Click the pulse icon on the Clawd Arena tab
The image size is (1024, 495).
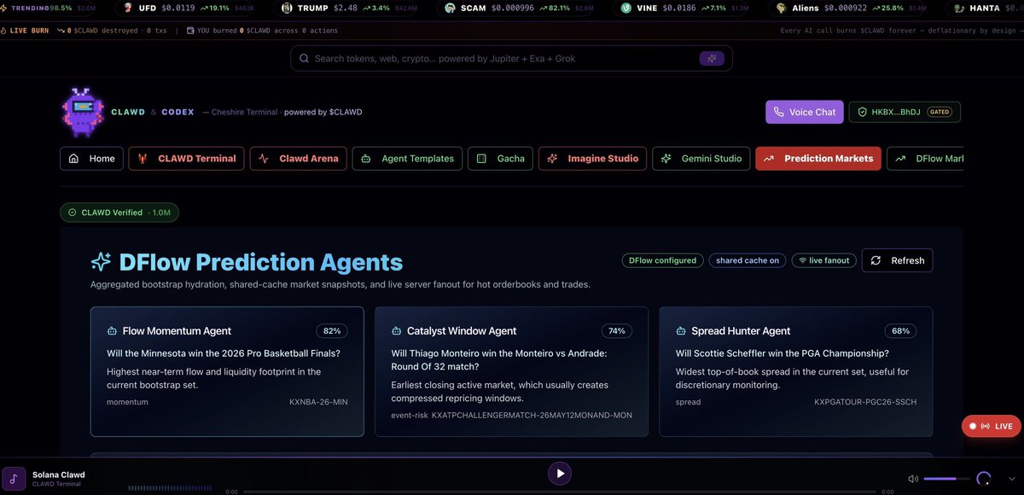coord(264,159)
